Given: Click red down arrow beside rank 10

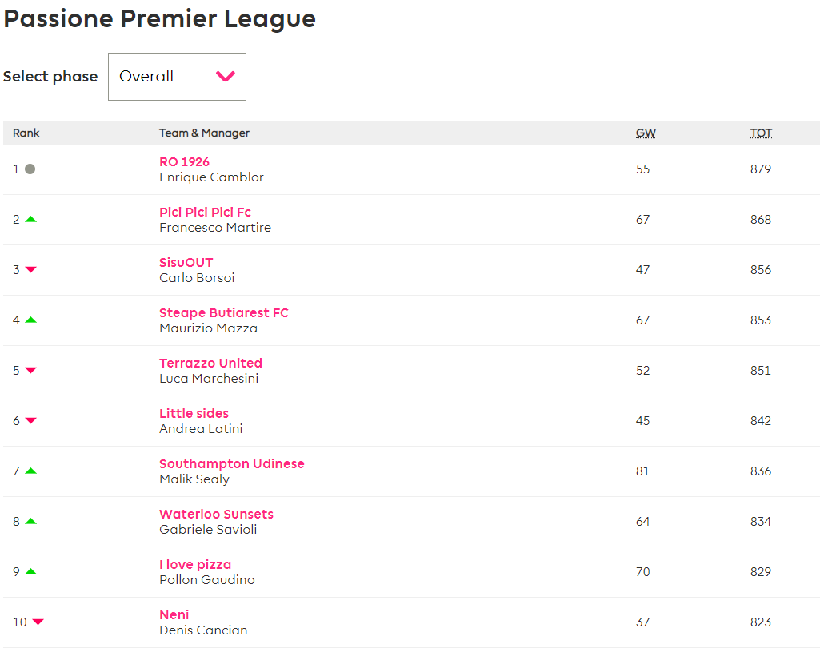Looking at the screenshot, I should point(38,622).
